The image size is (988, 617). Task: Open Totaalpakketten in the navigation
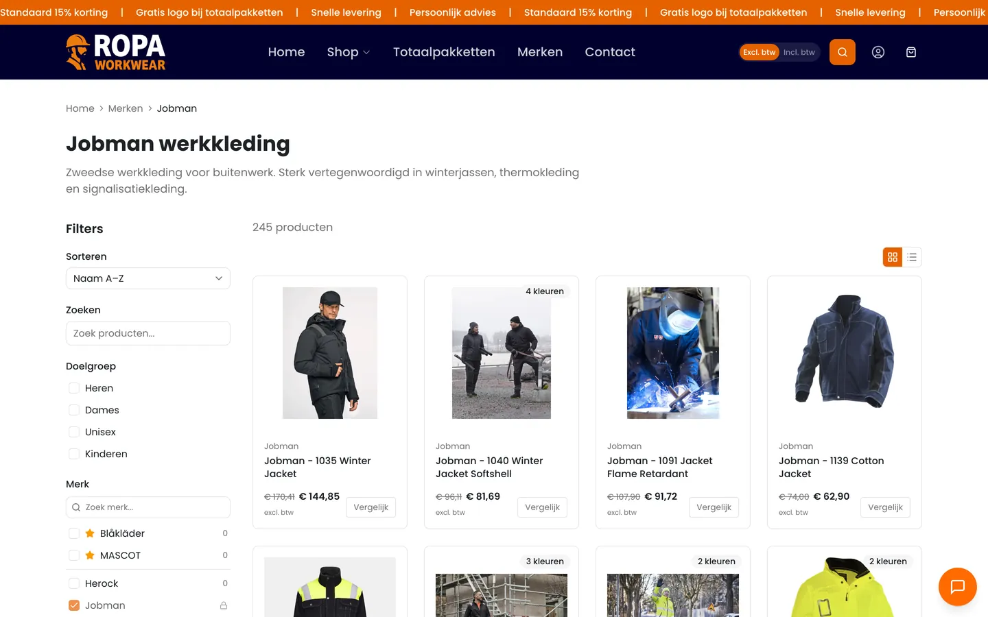coord(444,52)
